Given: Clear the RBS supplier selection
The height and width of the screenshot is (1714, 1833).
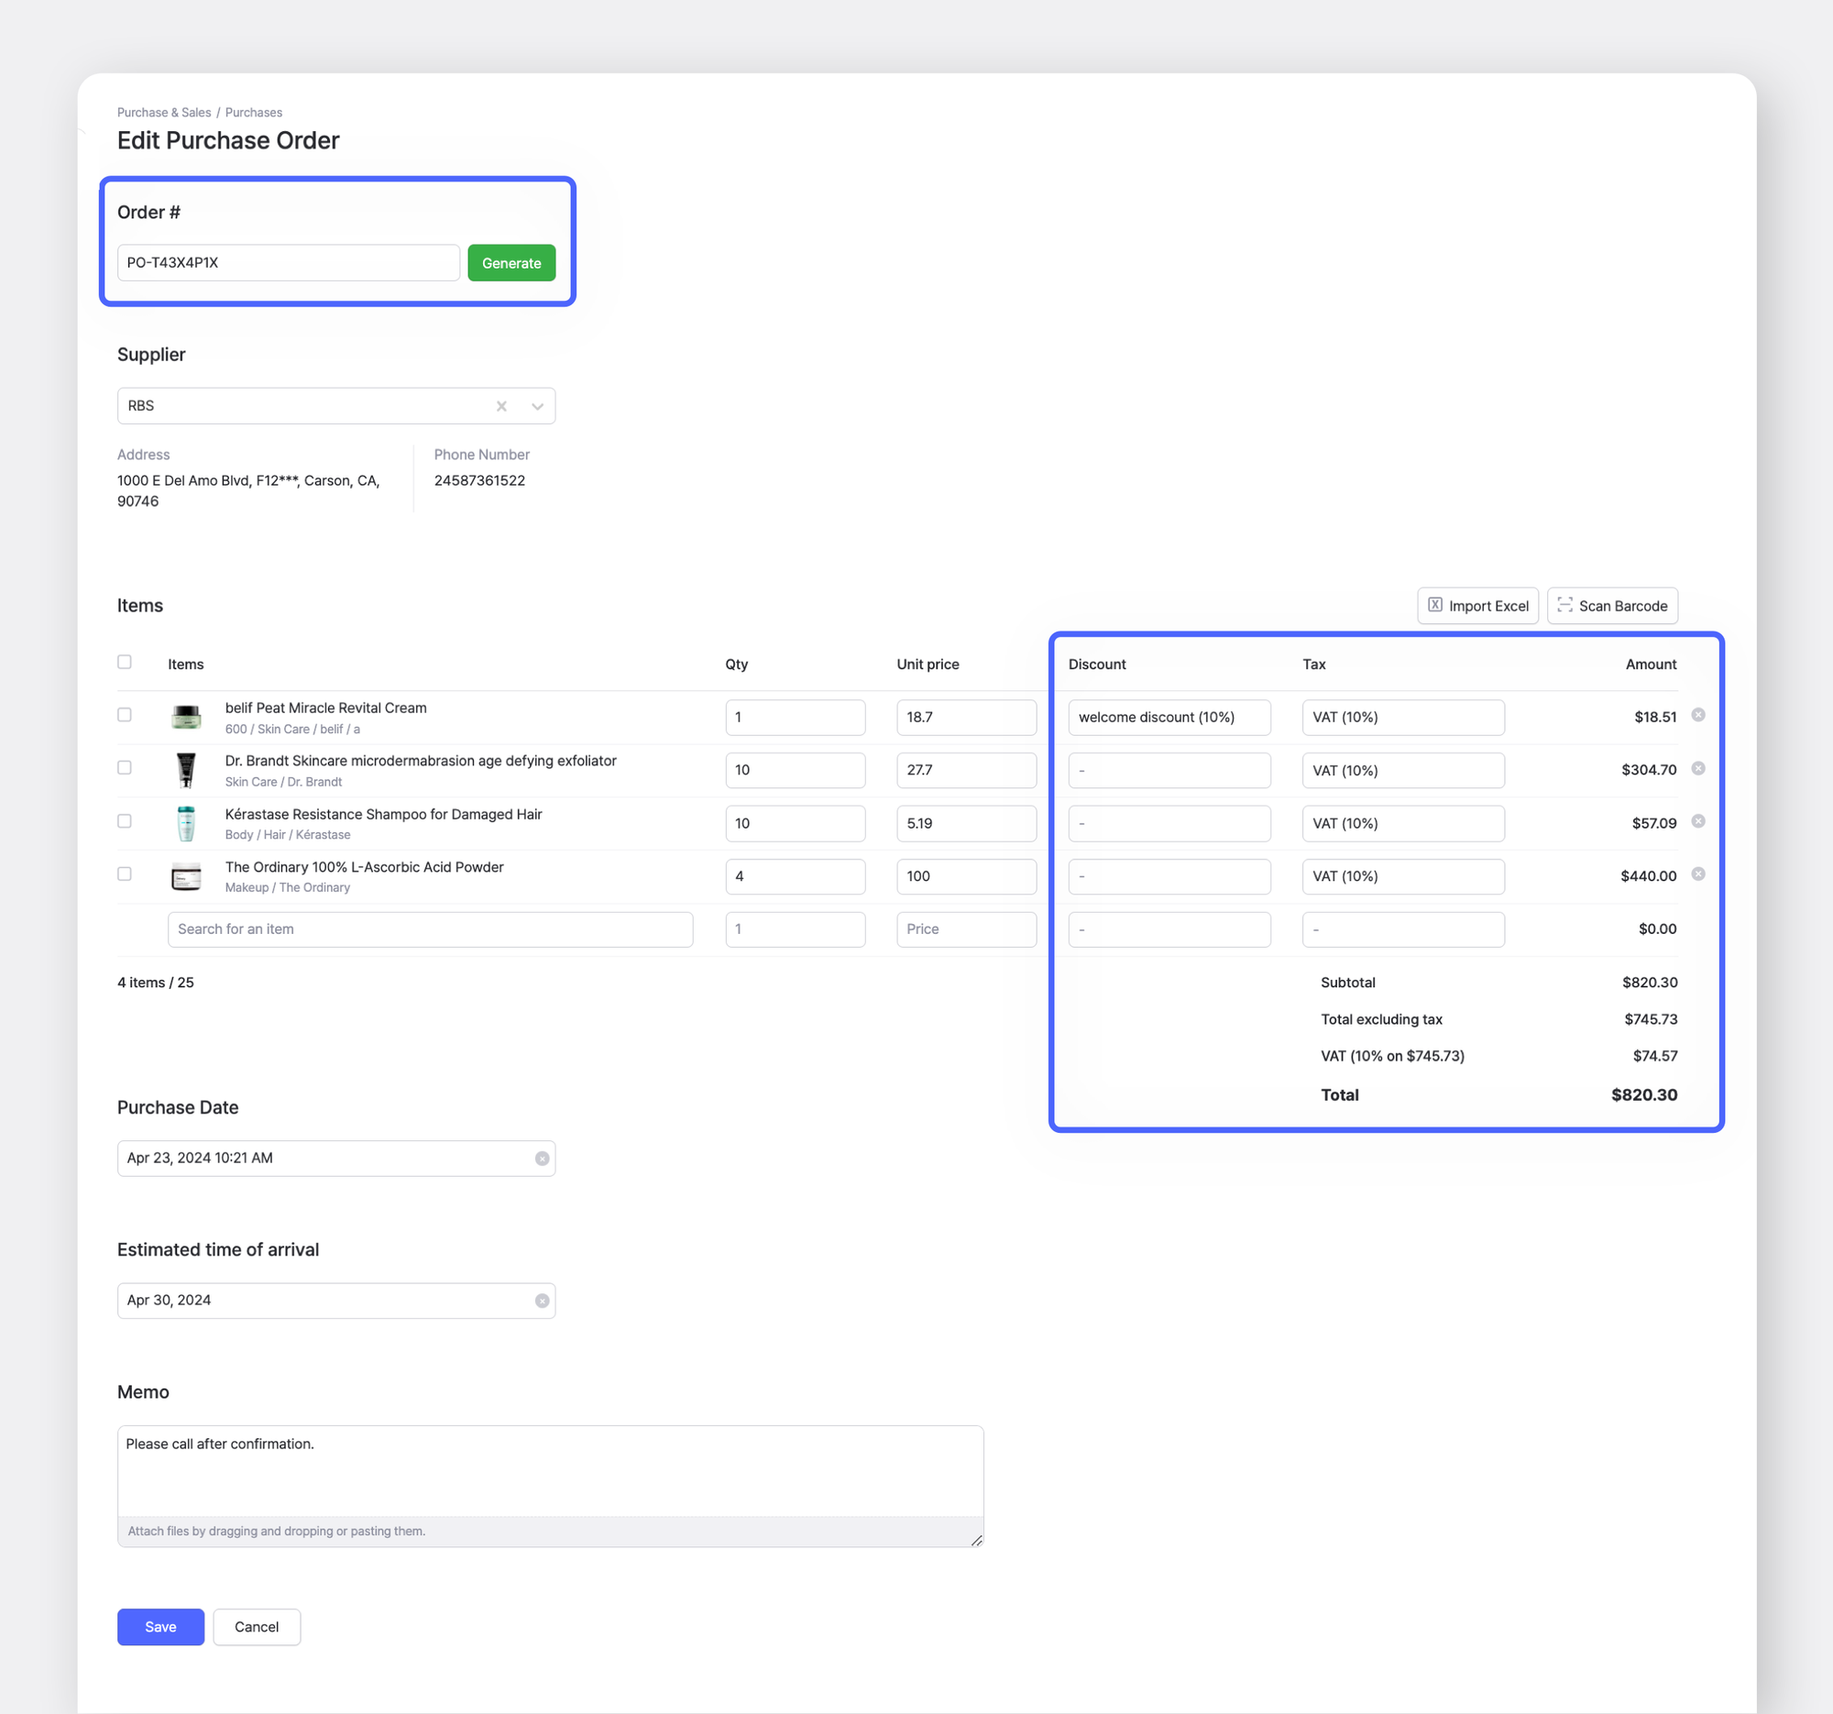Looking at the screenshot, I should pyautogui.click(x=501, y=406).
